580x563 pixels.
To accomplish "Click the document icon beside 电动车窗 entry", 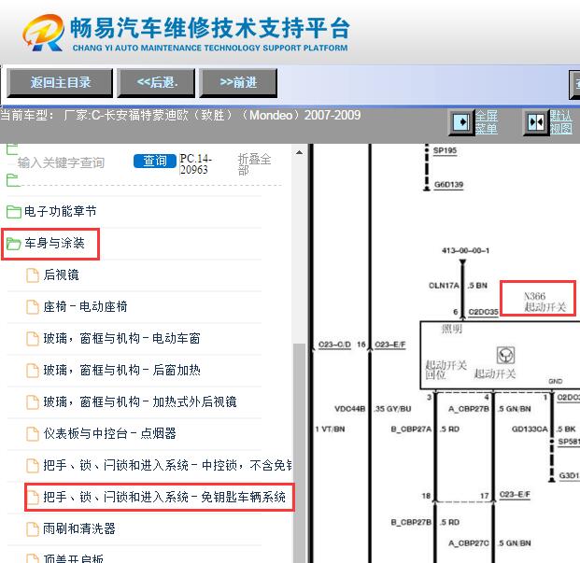I will click(33, 339).
